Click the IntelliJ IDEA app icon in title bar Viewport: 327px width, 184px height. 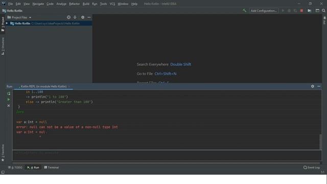tap(3, 4)
